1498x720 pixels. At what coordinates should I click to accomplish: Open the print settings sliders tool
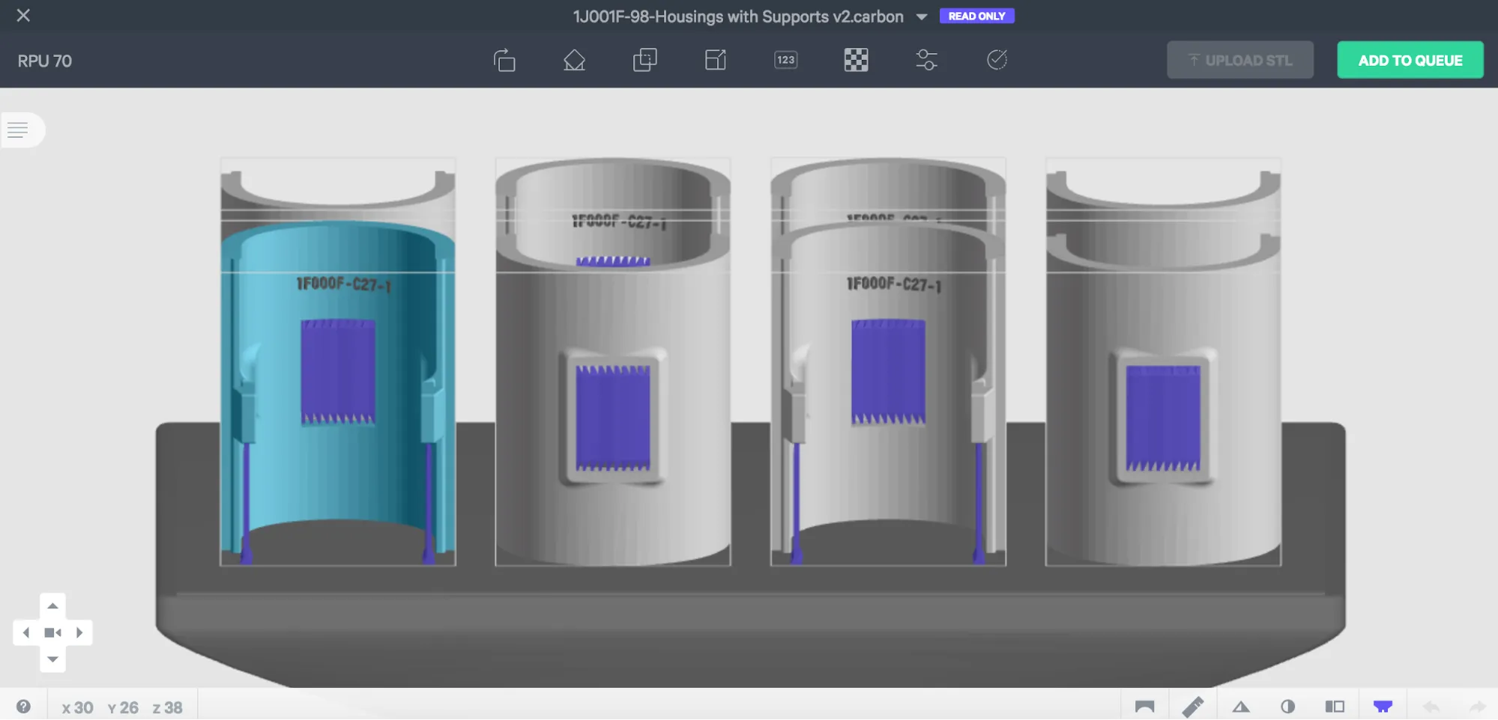coord(926,60)
